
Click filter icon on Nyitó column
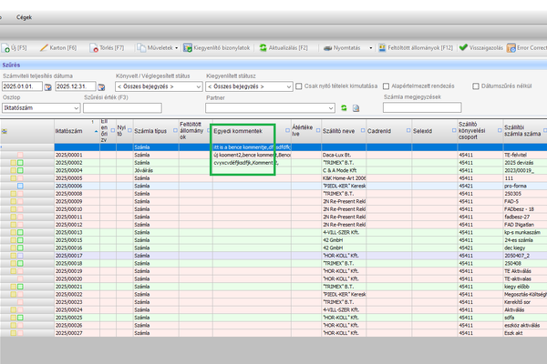(x=129, y=130)
